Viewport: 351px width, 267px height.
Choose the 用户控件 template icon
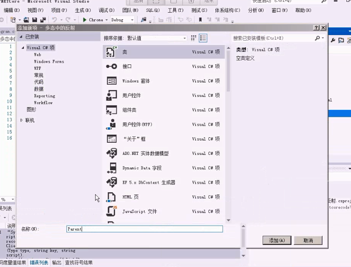[111, 95]
